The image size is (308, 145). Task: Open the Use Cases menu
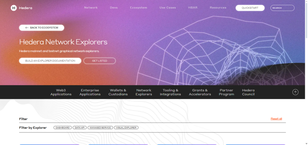(x=168, y=7)
